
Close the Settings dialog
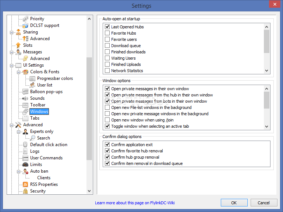(275, 4)
